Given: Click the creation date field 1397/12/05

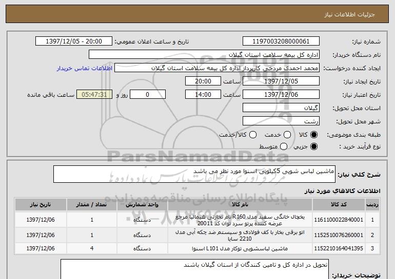Looking at the screenshot, I should [x=281, y=81].
